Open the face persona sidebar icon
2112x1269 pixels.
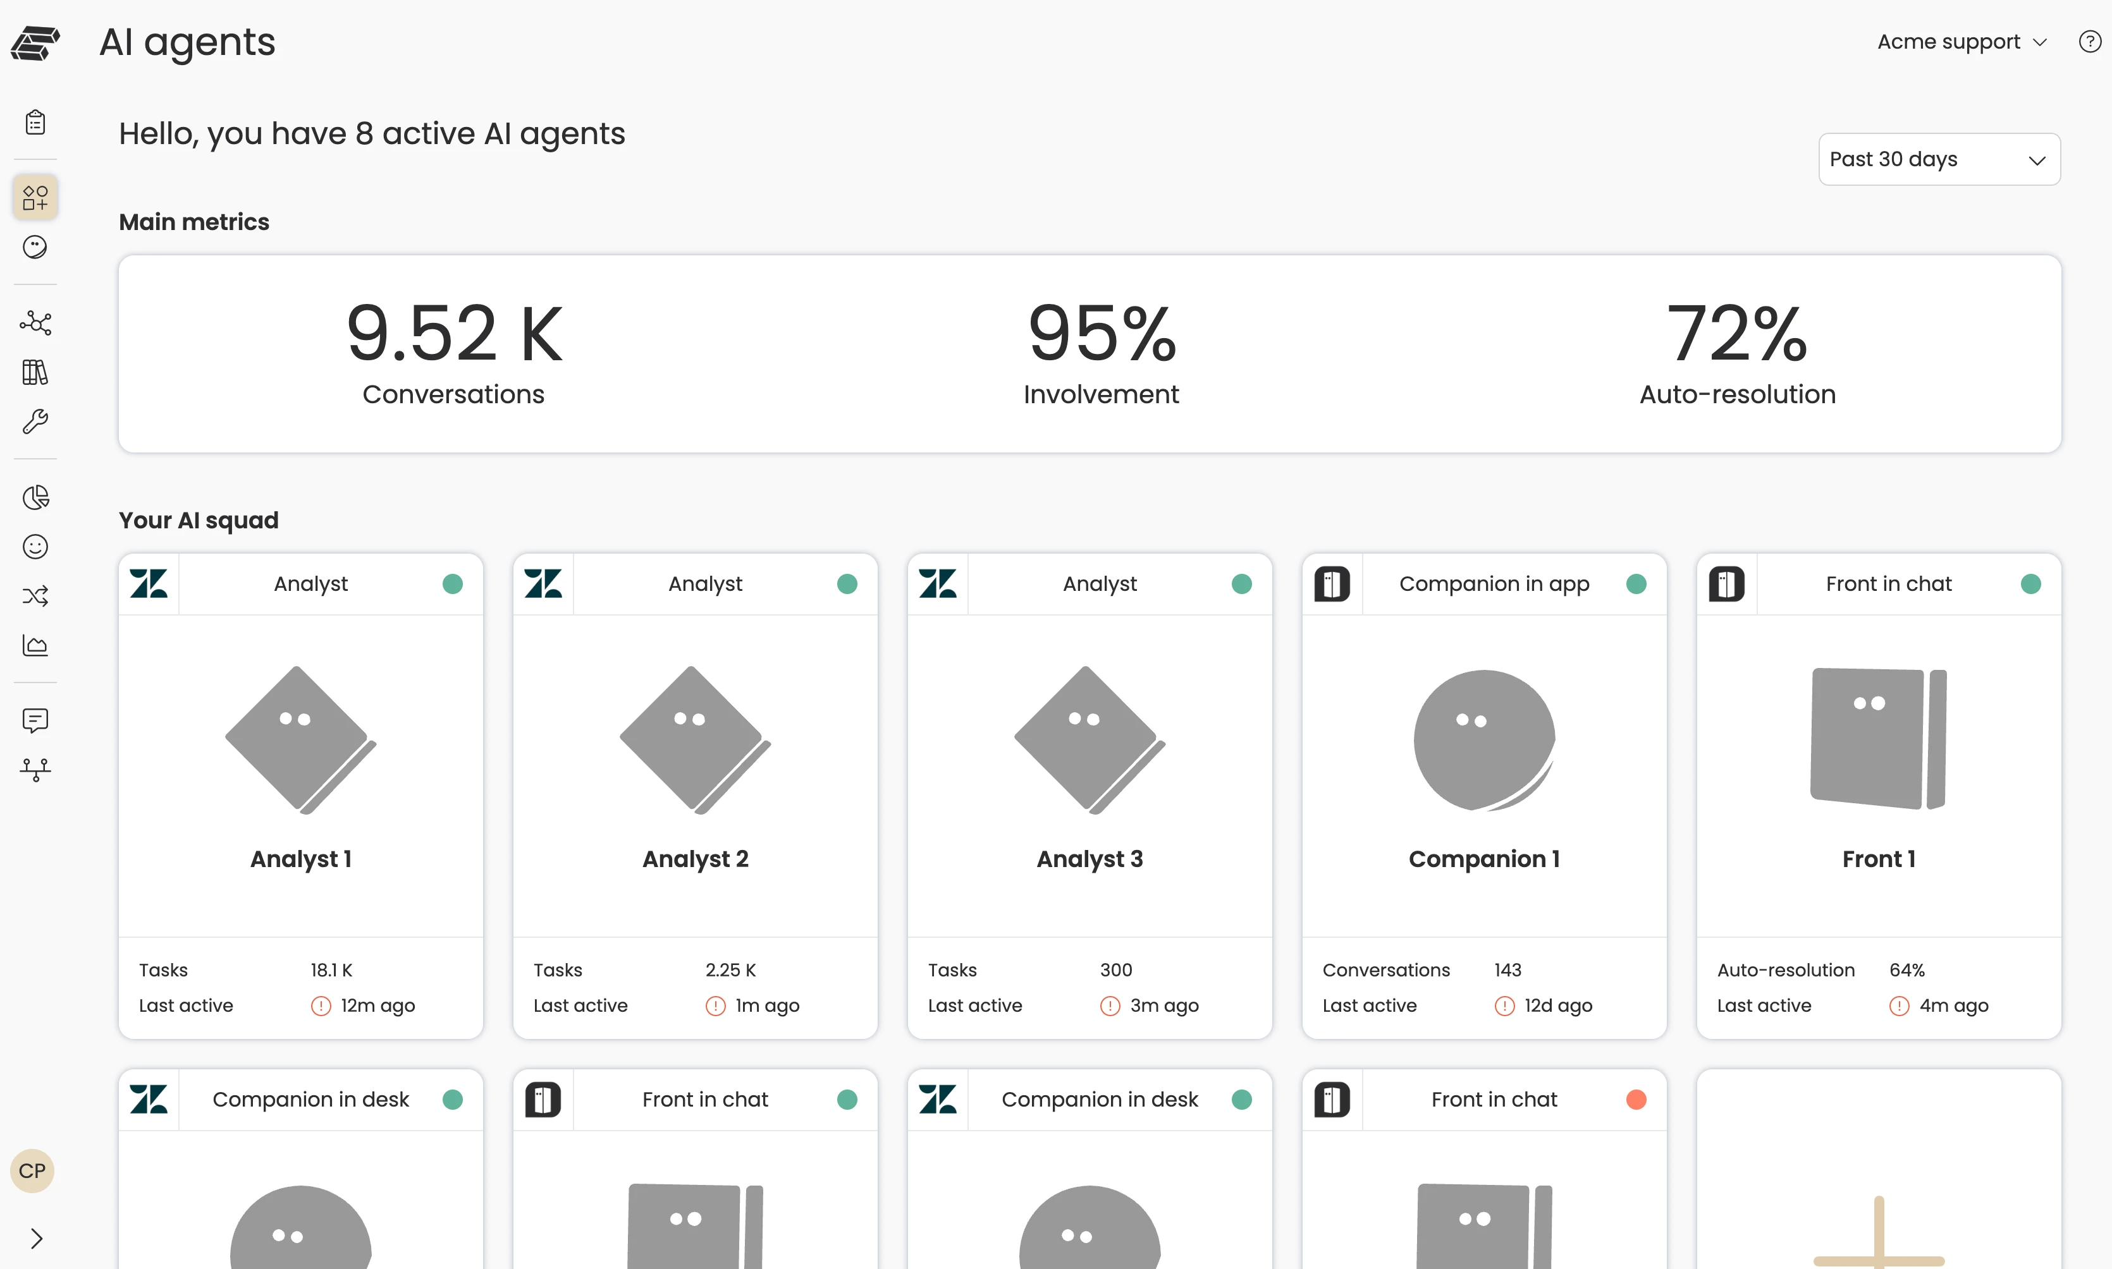pos(35,247)
